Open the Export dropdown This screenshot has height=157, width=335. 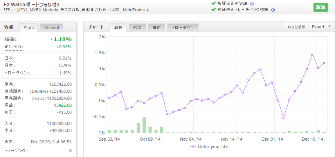321,26
